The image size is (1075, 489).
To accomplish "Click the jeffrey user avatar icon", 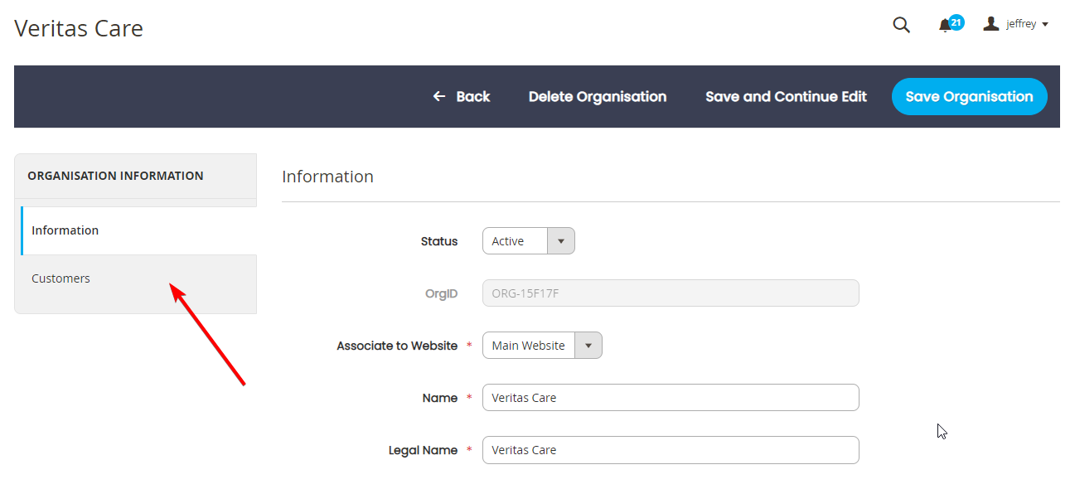I will [x=990, y=24].
